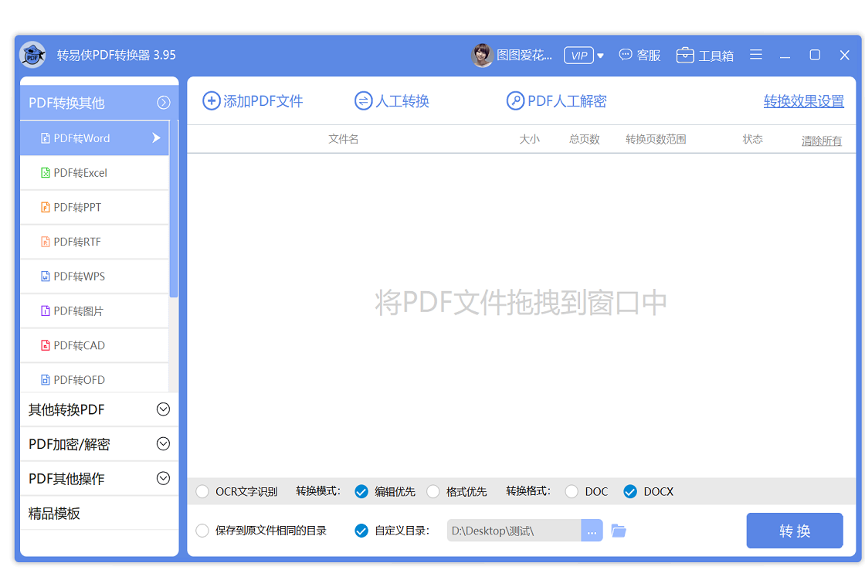Click the PDF转RTF file icon
Screen dimensions: 865x587
tap(46, 243)
